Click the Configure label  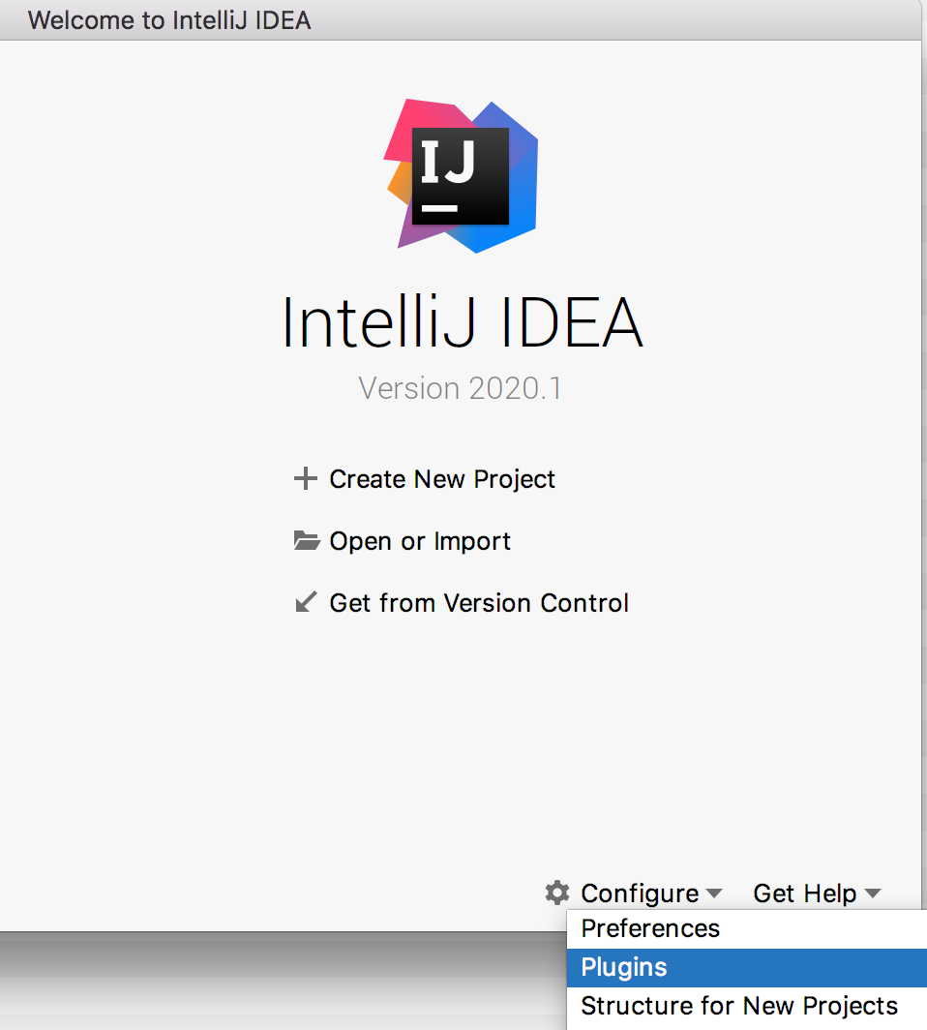(640, 894)
